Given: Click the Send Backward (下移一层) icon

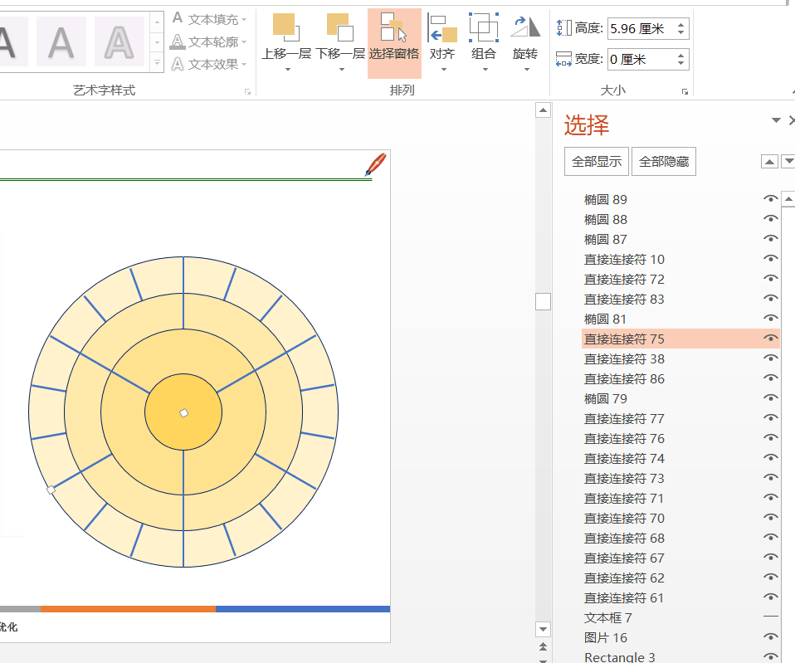Looking at the screenshot, I should pyautogui.click(x=340, y=27).
